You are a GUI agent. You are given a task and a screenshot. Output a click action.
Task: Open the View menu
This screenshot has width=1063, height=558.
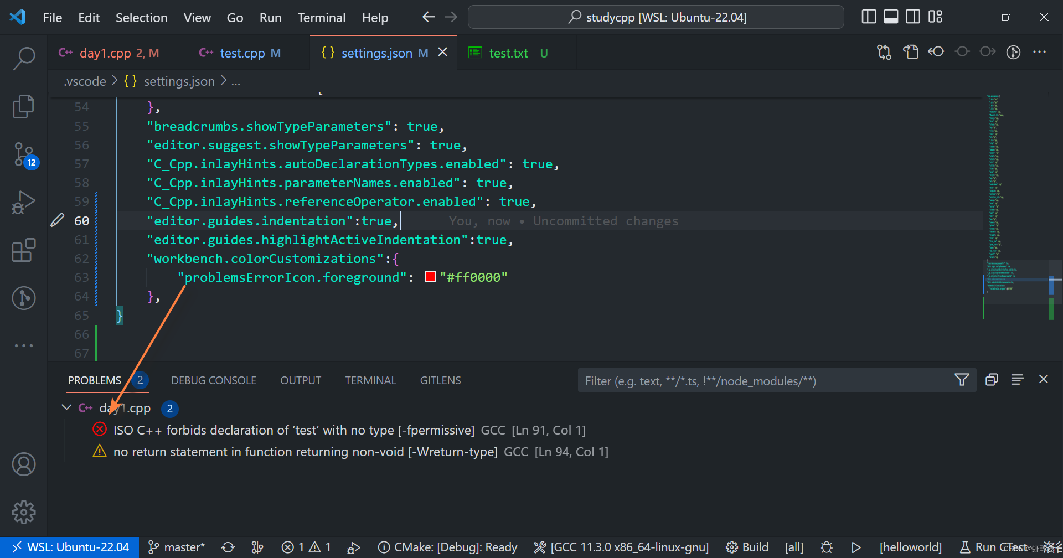tap(197, 18)
